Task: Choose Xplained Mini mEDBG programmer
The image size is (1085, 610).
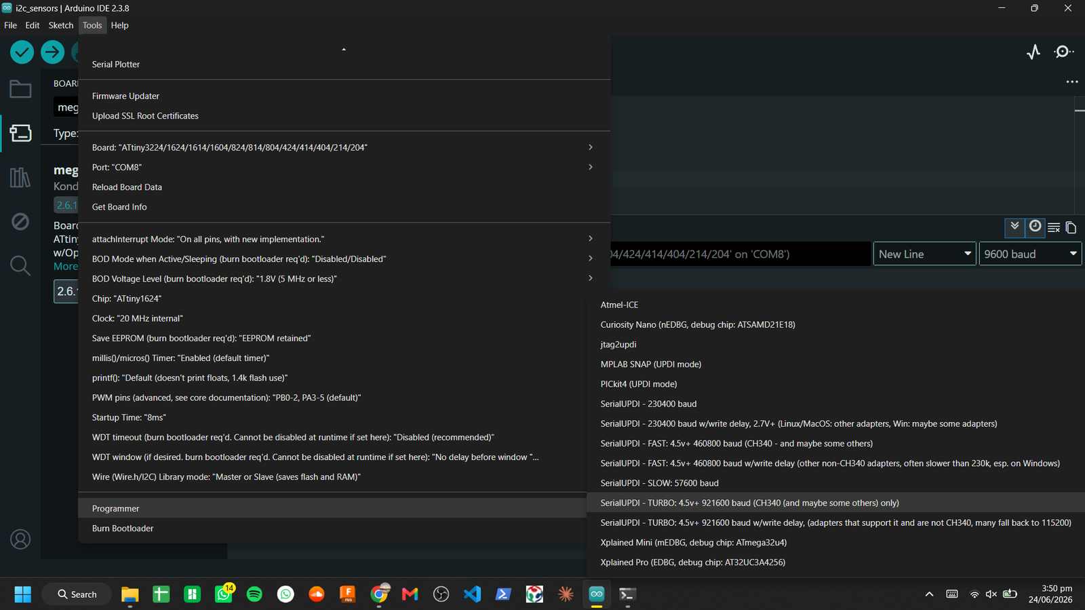Action: [x=835, y=543]
